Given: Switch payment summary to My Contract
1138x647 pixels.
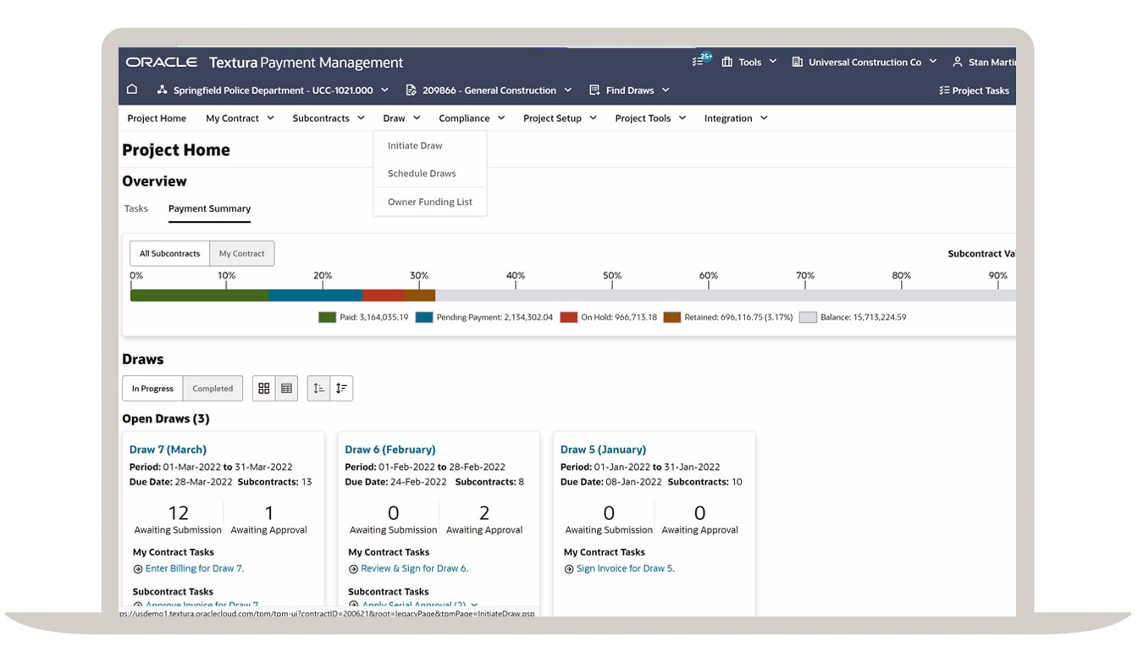Looking at the screenshot, I should click(242, 252).
